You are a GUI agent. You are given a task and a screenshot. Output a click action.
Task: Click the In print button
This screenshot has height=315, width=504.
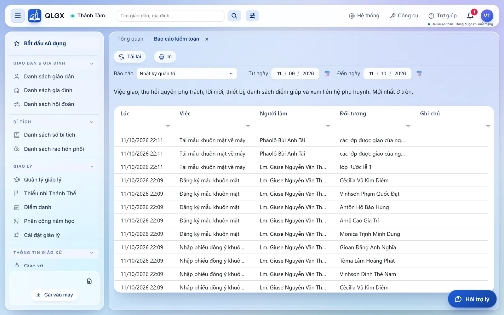pyautogui.click(x=165, y=57)
